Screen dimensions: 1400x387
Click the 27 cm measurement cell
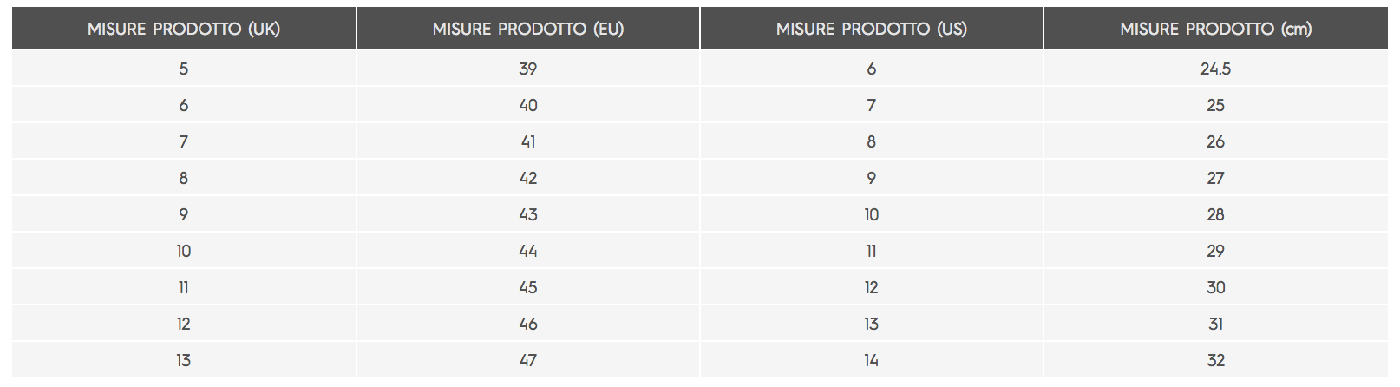[x=1216, y=178]
